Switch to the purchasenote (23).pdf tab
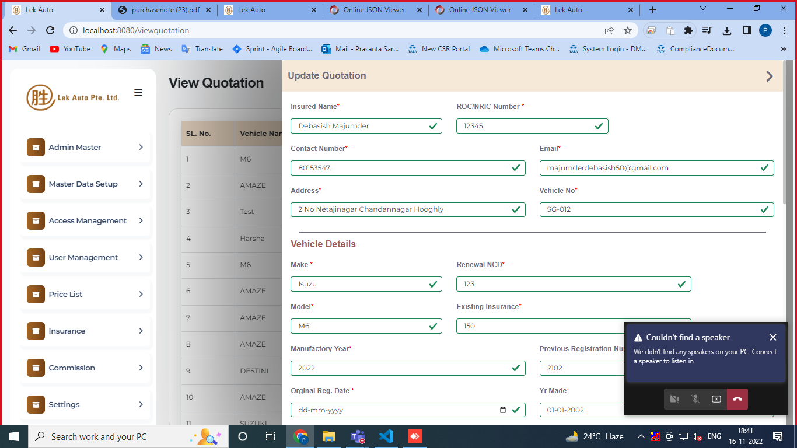 [x=165, y=10]
